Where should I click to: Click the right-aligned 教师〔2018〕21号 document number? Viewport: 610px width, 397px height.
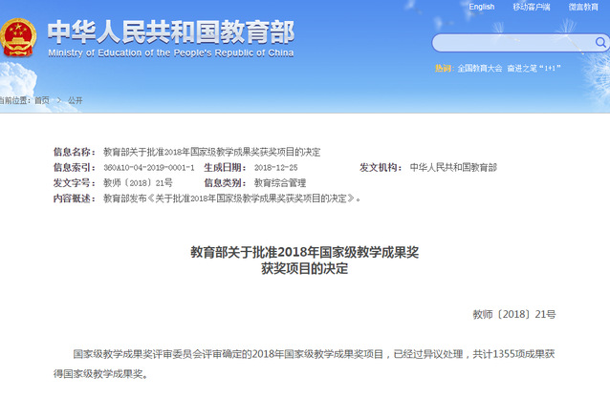point(513,314)
